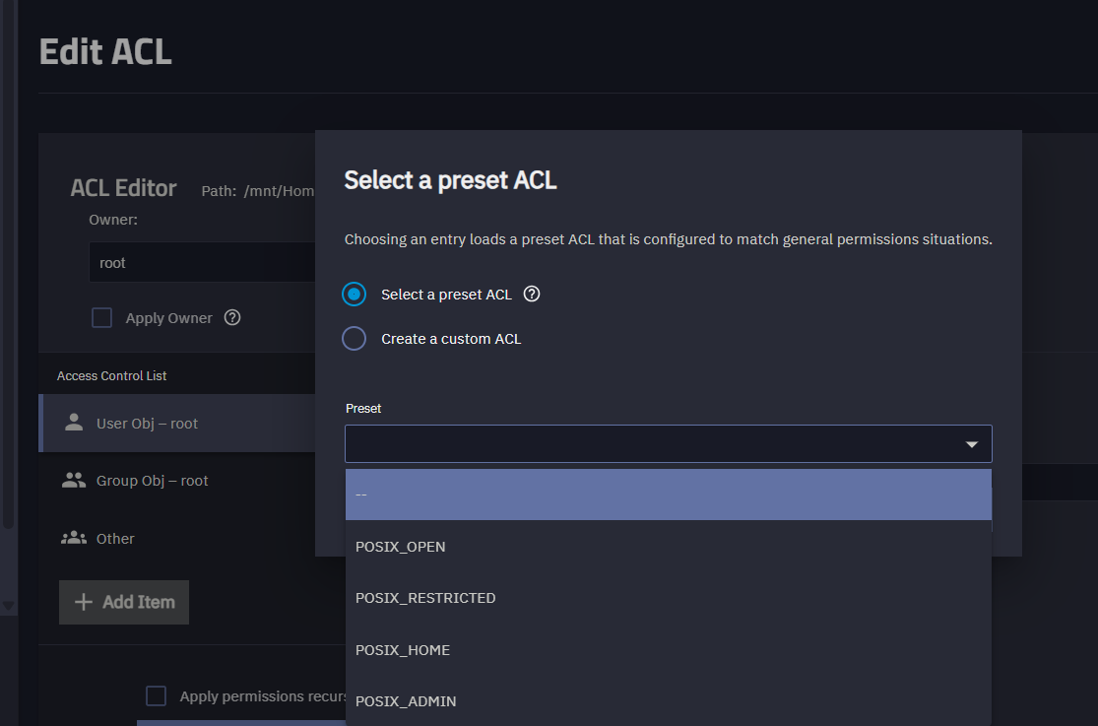Click the Other groups icon
Image resolution: width=1098 pixels, height=726 pixels.
tap(74, 538)
